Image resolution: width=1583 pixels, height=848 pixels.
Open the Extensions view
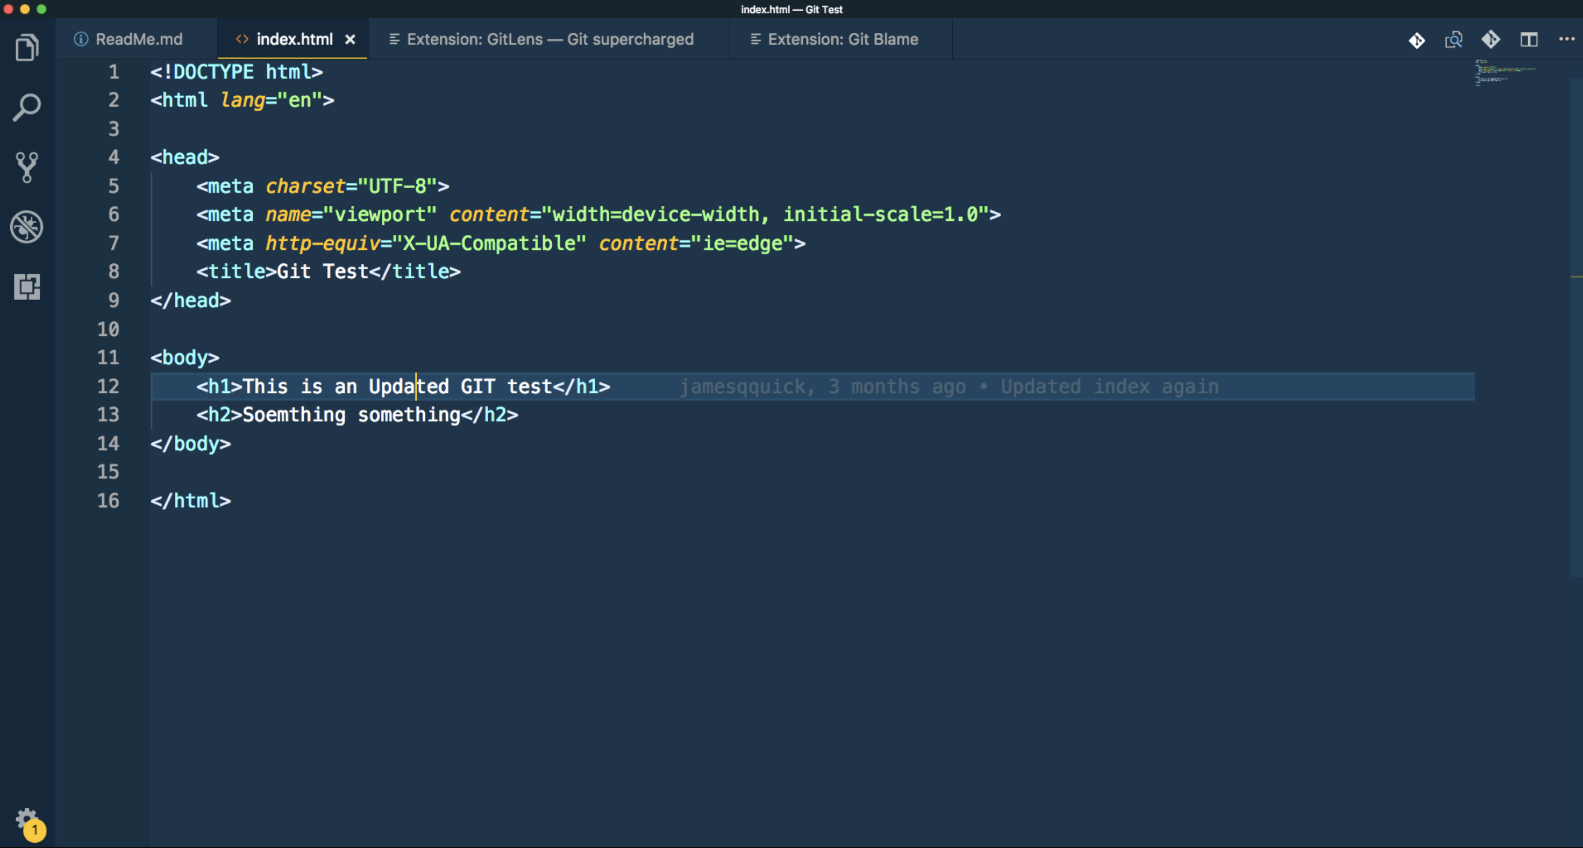point(27,285)
